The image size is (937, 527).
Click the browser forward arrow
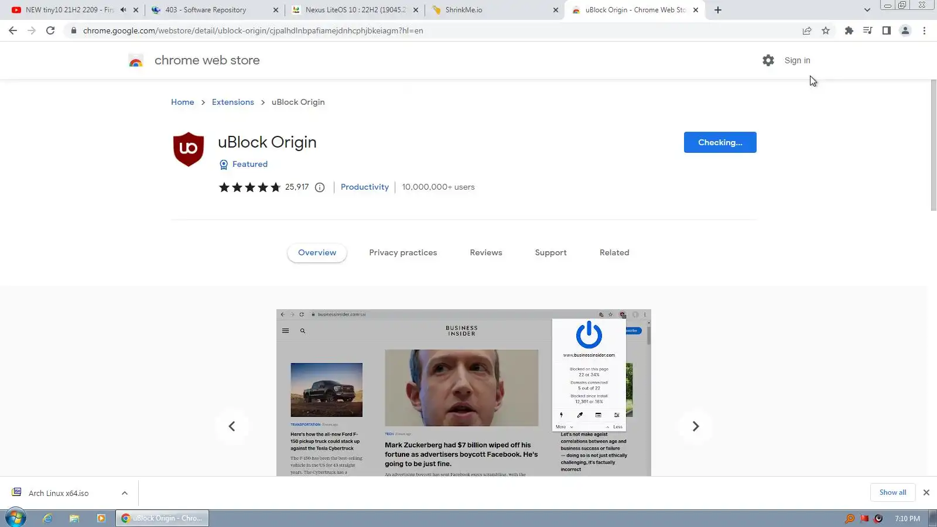32,30
